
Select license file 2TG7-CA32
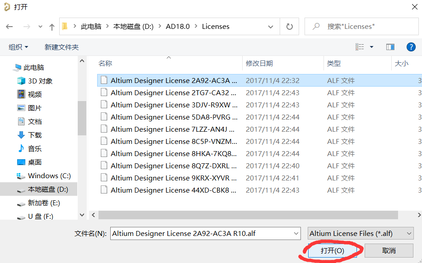(x=173, y=92)
